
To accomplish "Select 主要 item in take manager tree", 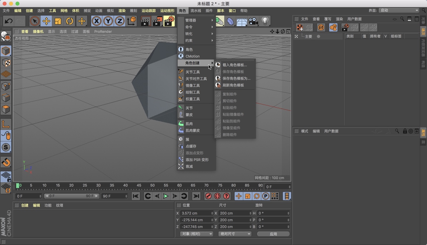I will point(309,36).
